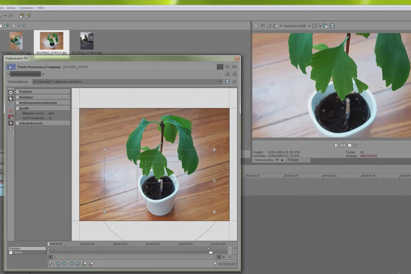Switch to Videovorschau tab
Image resolution: width=411 pixels, height=274 pixels.
(263, 160)
